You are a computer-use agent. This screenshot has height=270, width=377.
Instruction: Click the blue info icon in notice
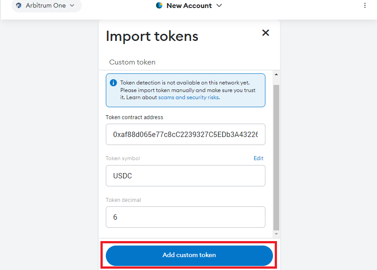click(113, 83)
